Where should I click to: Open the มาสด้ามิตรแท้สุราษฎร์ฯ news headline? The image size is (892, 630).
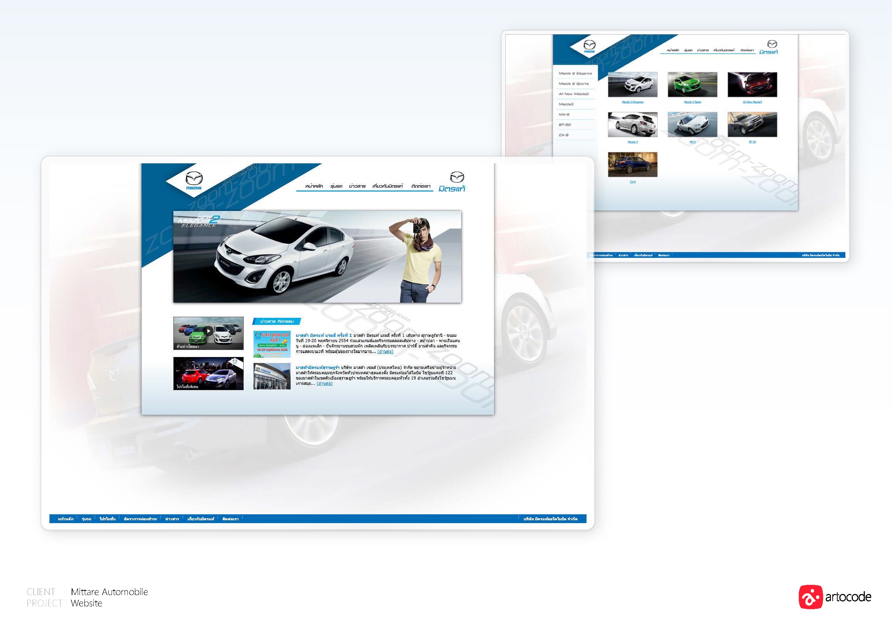tap(317, 367)
